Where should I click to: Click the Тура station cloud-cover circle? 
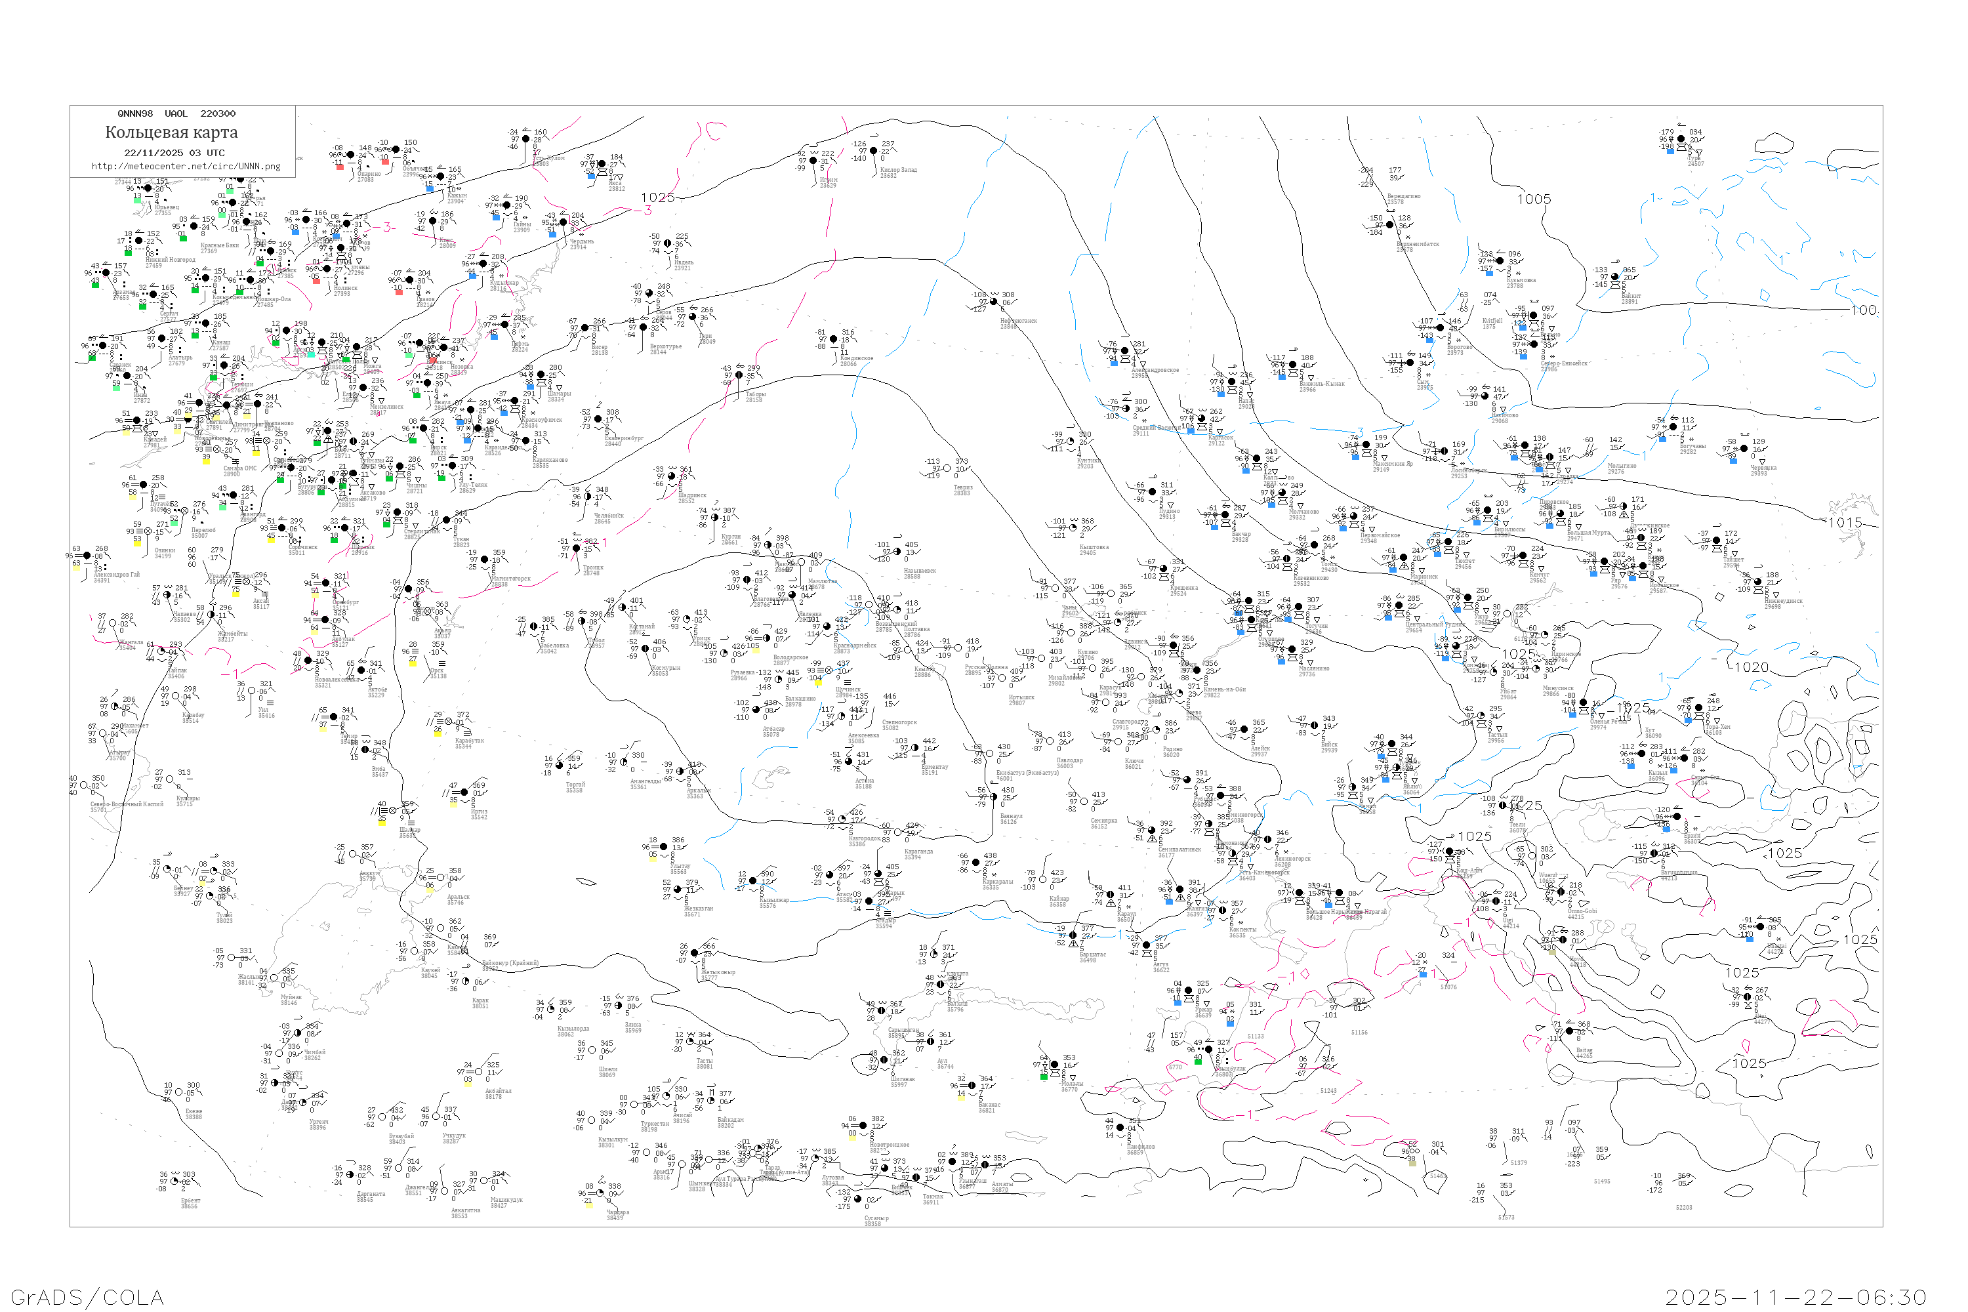coord(1682,139)
